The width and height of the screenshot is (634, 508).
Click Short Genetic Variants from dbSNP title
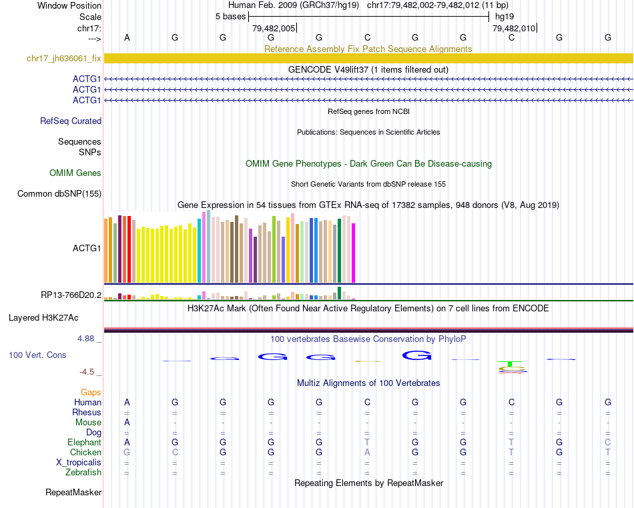point(368,184)
